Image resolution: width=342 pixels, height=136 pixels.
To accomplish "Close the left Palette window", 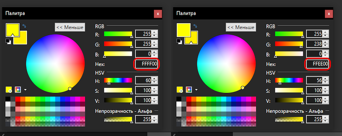I will pos(158,14).
